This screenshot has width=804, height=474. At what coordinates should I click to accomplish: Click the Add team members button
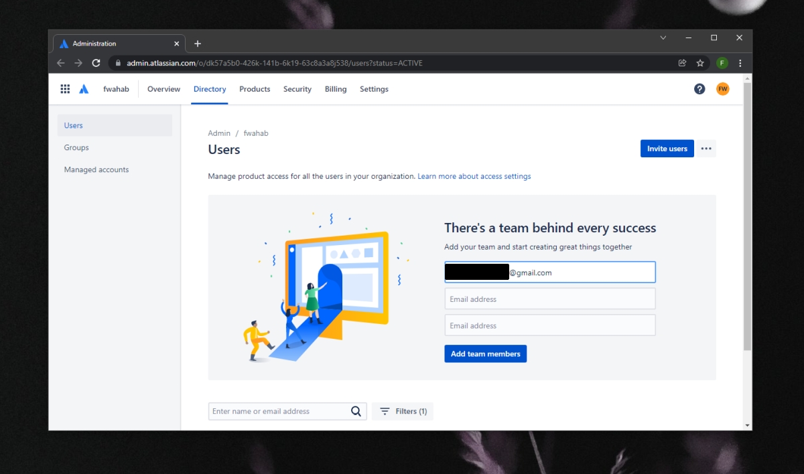coord(486,354)
